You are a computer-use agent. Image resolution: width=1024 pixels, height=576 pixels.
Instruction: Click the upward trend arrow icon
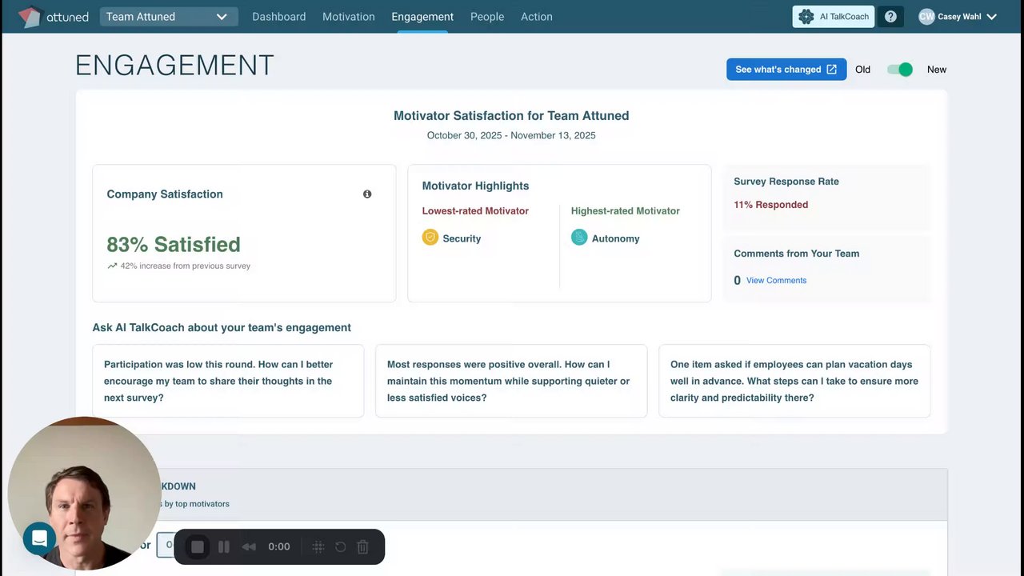(112, 266)
